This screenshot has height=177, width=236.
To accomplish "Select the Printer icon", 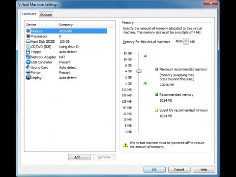I will point(28,72).
